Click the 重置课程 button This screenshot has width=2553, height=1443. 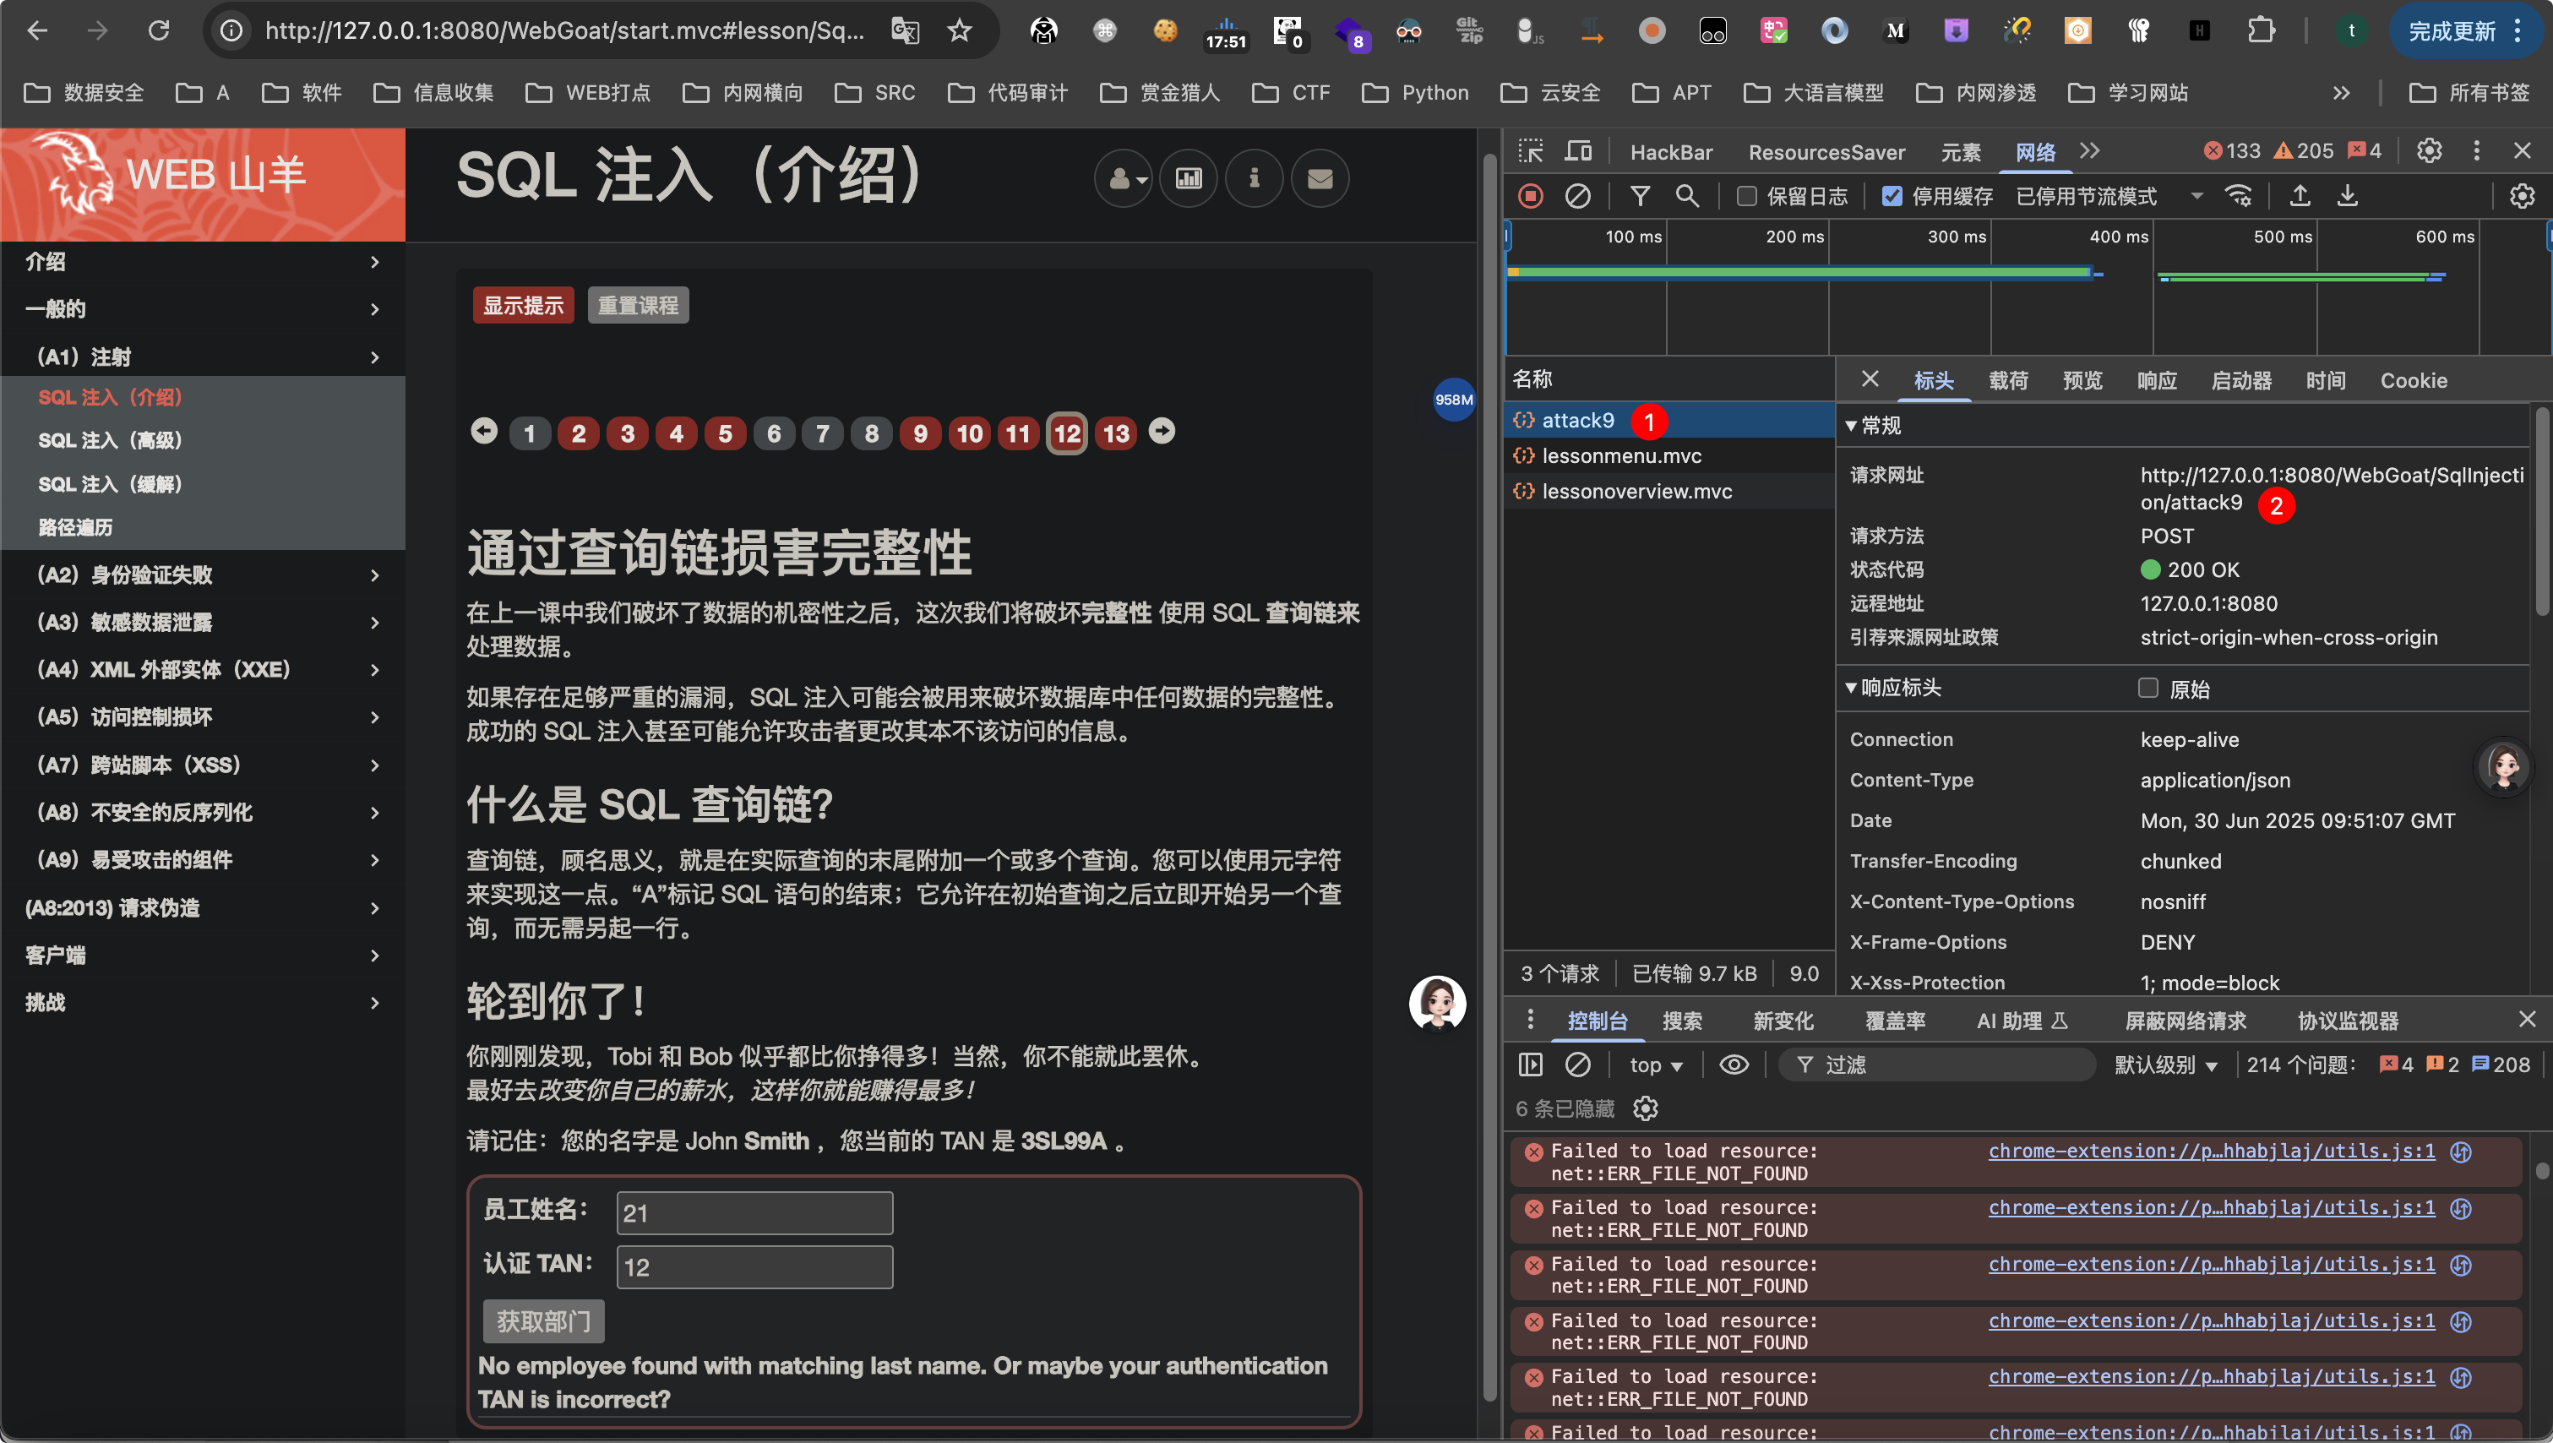click(x=637, y=305)
